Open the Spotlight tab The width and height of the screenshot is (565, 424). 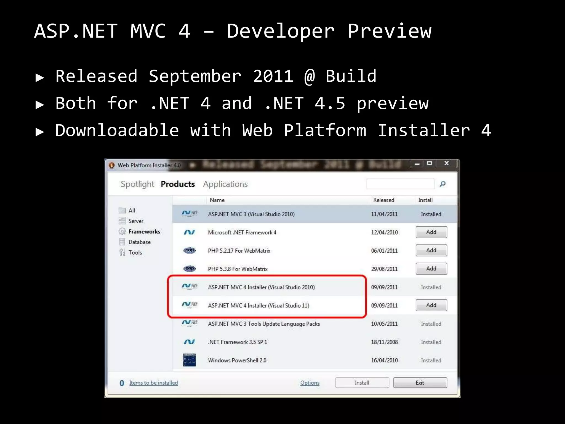pyautogui.click(x=137, y=184)
